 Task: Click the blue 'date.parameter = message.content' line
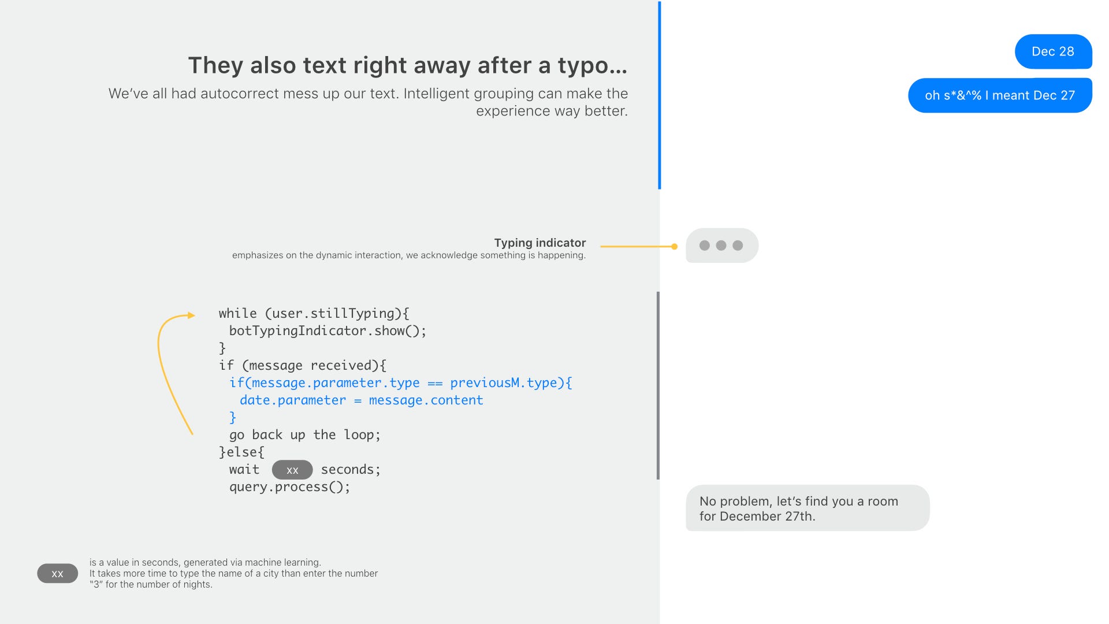[361, 400]
